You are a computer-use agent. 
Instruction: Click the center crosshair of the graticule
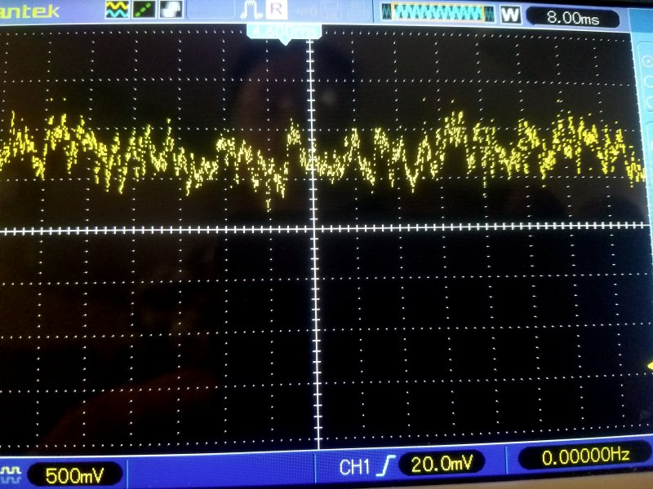pyautogui.click(x=313, y=231)
